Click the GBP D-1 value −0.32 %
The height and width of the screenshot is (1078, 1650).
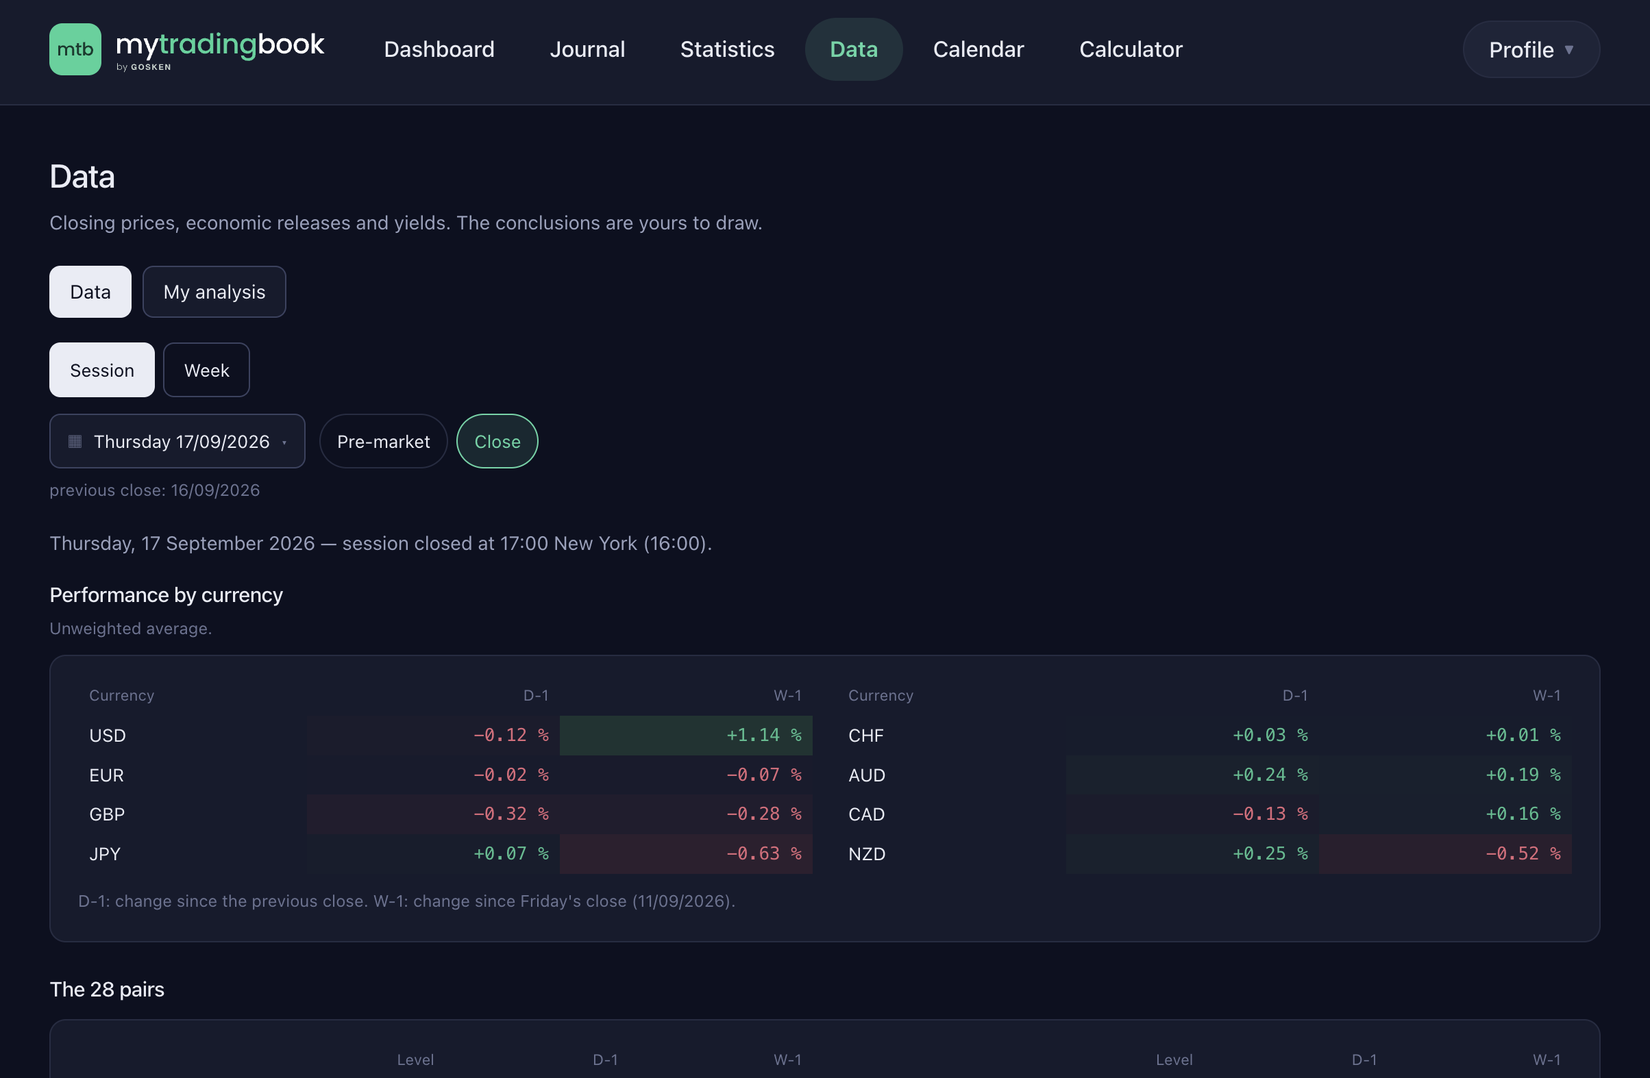[x=511, y=814]
